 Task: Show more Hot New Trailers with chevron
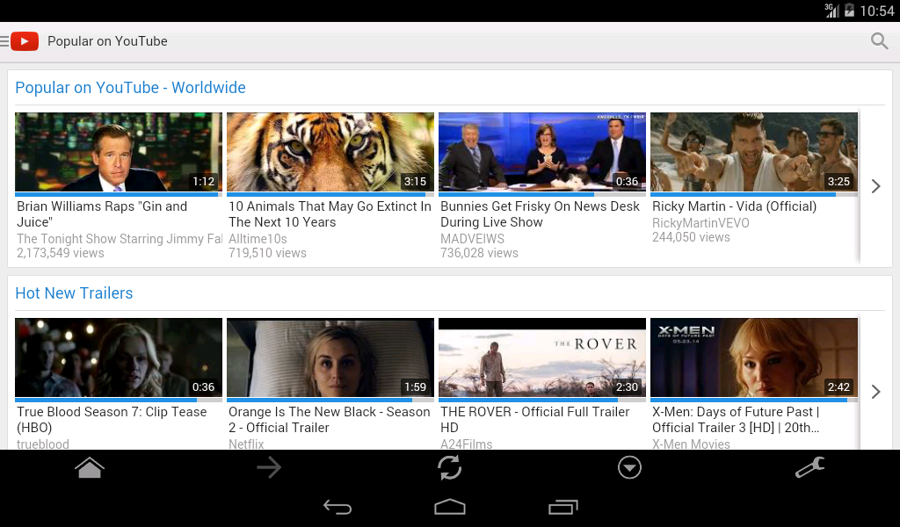876,392
